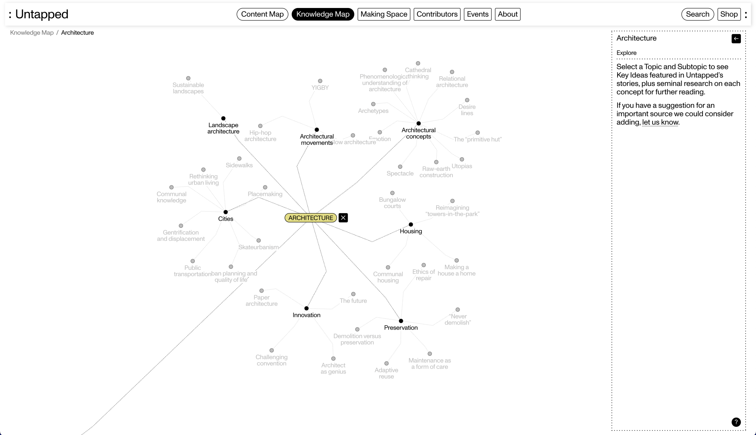Open the Making Space menu item
The image size is (756, 435).
384,14
